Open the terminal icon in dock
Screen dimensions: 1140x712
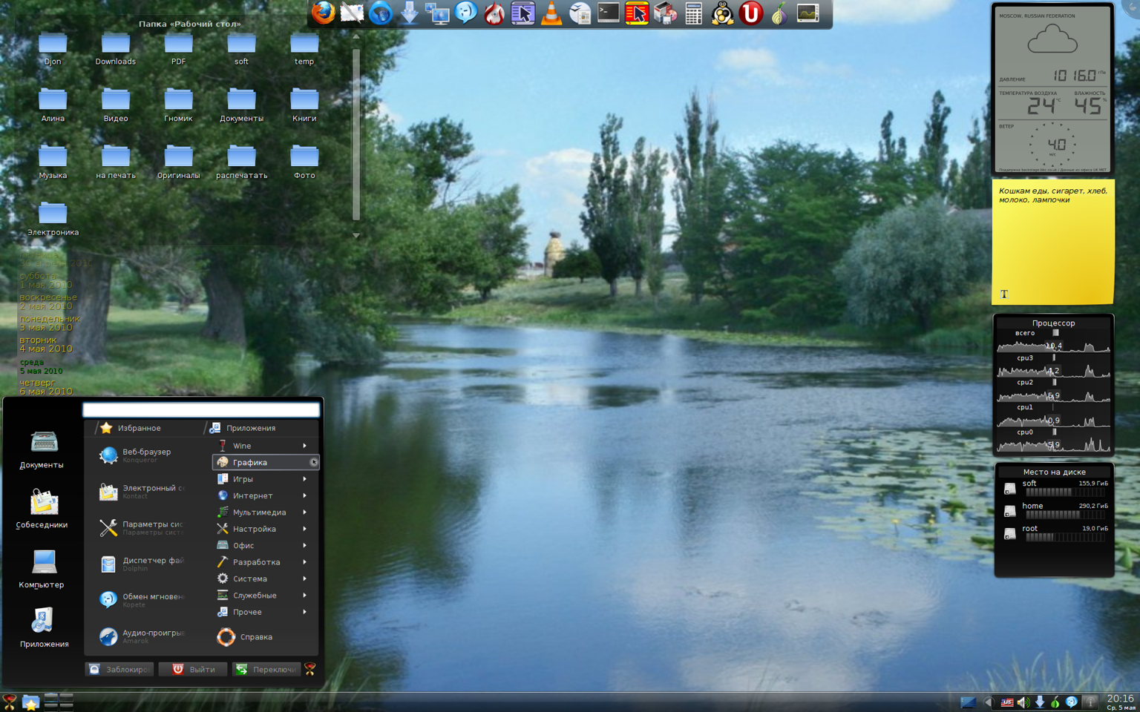coord(608,13)
